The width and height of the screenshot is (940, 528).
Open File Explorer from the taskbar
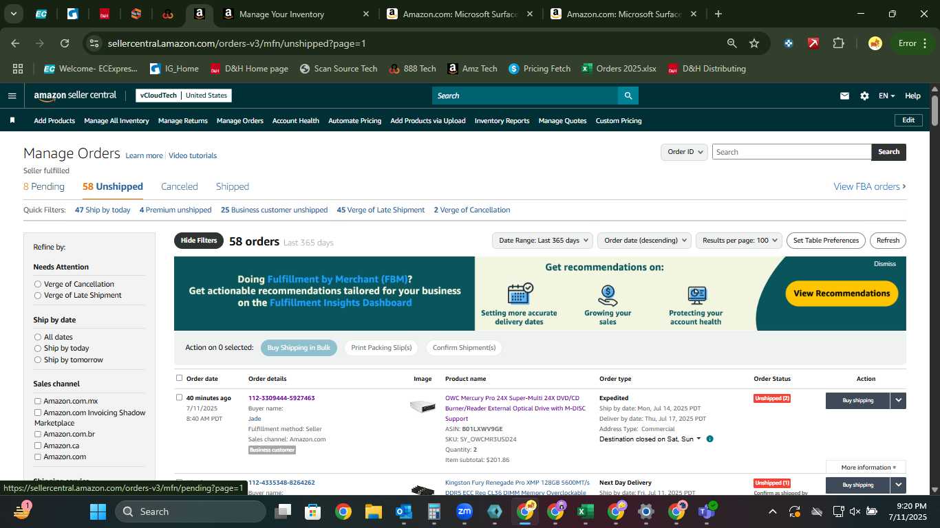pos(373,511)
